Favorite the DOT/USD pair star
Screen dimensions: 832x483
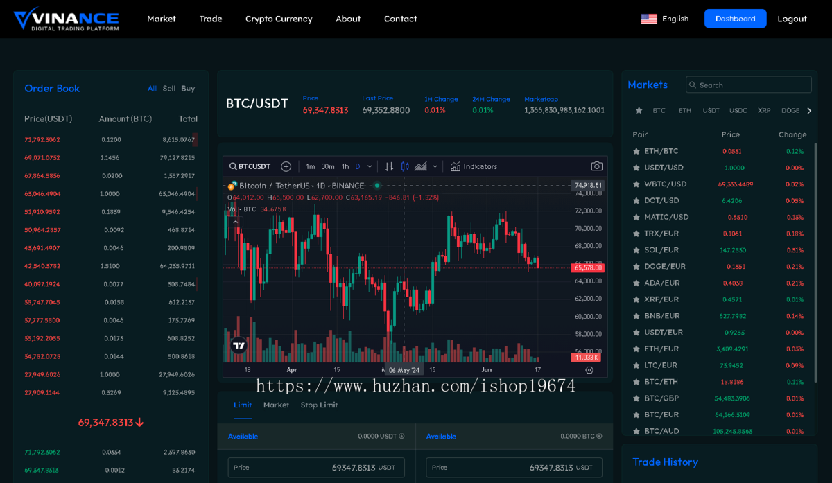(636, 200)
